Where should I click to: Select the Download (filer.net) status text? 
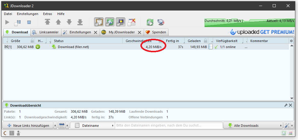pos(73,47)
